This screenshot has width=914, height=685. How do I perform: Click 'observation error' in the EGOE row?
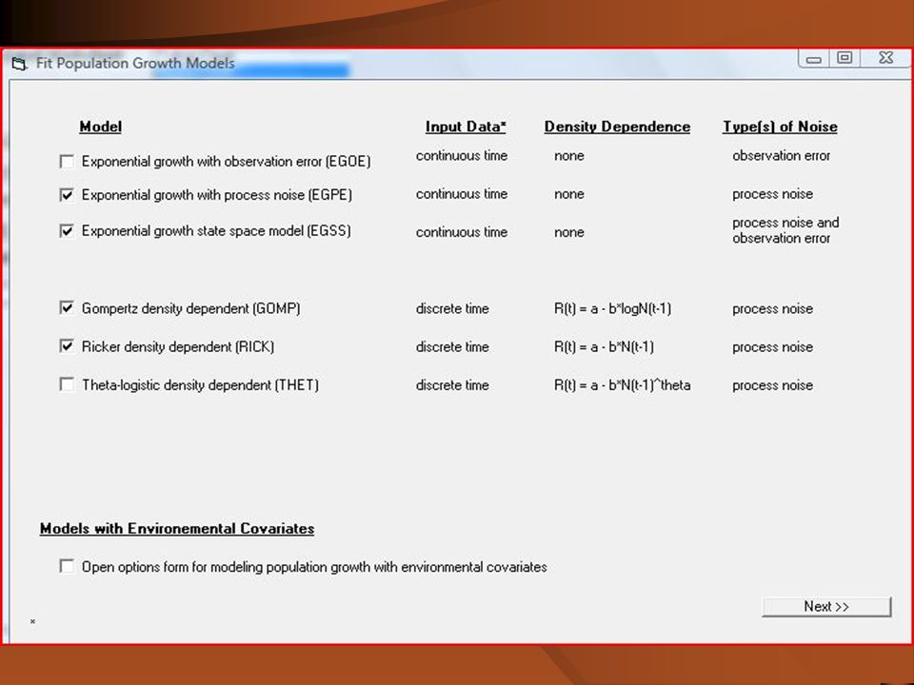pos(781,155)
